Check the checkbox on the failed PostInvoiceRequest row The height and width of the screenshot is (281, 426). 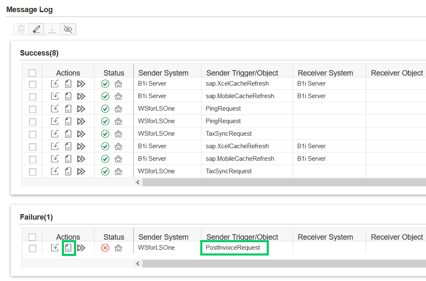pos(31,248)
